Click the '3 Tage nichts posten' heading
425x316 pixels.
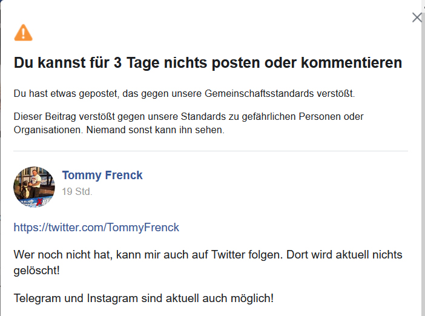coord(208,63)
